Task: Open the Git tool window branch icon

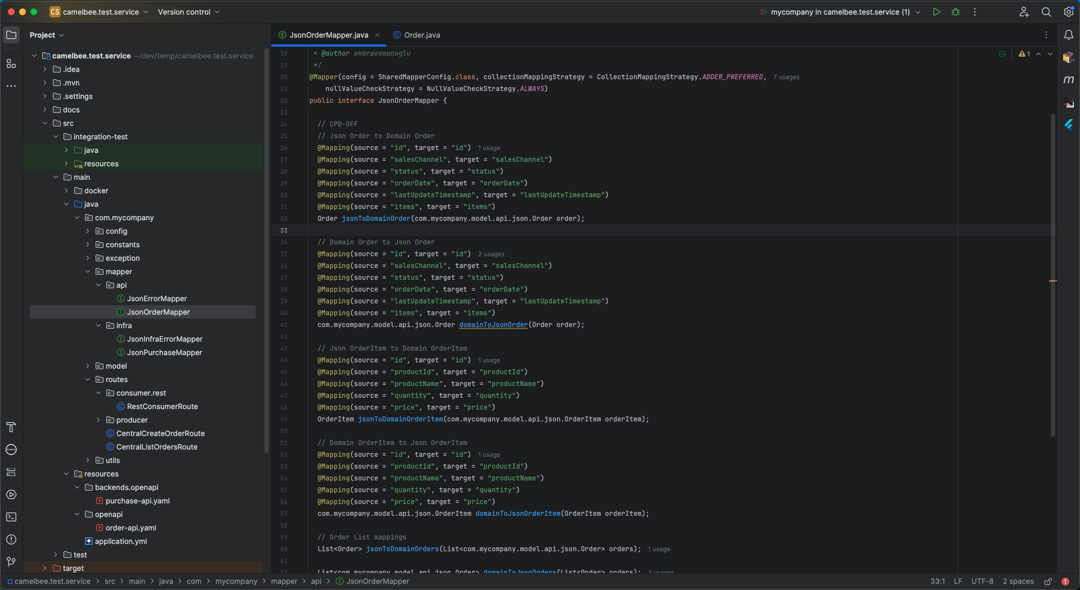Action: pos(11,562)
